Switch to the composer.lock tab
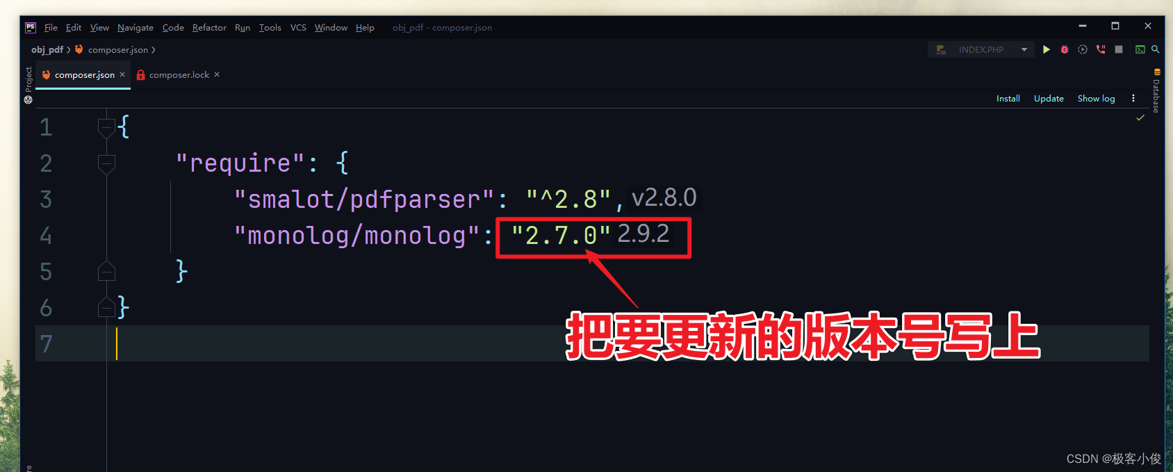Screen dimensions: 1173x472 [179, 75]
